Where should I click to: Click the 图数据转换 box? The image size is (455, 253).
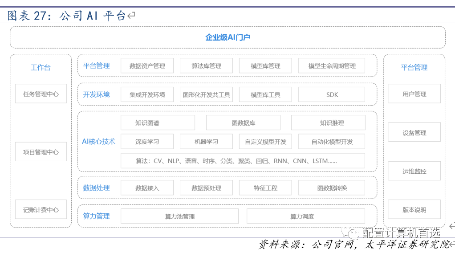[x=332, y=188]
